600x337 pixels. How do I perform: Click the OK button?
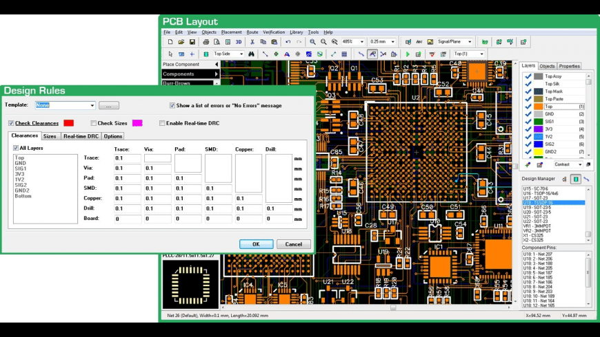coord(256,244)
